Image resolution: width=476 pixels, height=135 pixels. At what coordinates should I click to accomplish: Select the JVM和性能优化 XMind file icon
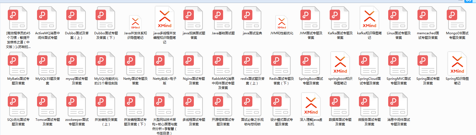[x=282, y=22]
